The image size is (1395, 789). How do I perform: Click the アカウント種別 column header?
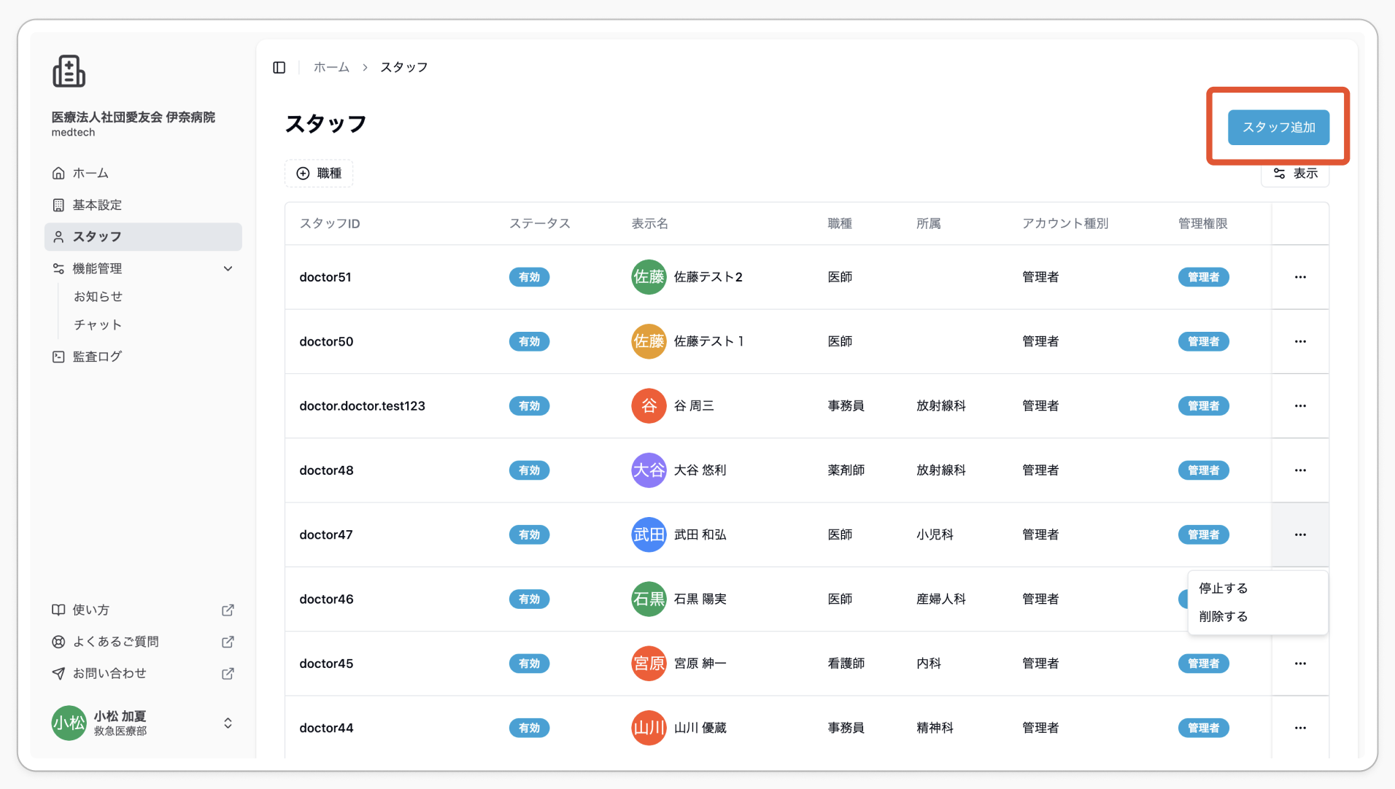tap(1065, 223)
